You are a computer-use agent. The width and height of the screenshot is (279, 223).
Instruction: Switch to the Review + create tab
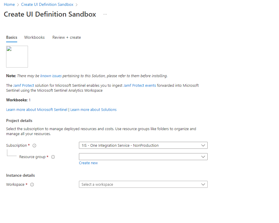click(67, 37)
